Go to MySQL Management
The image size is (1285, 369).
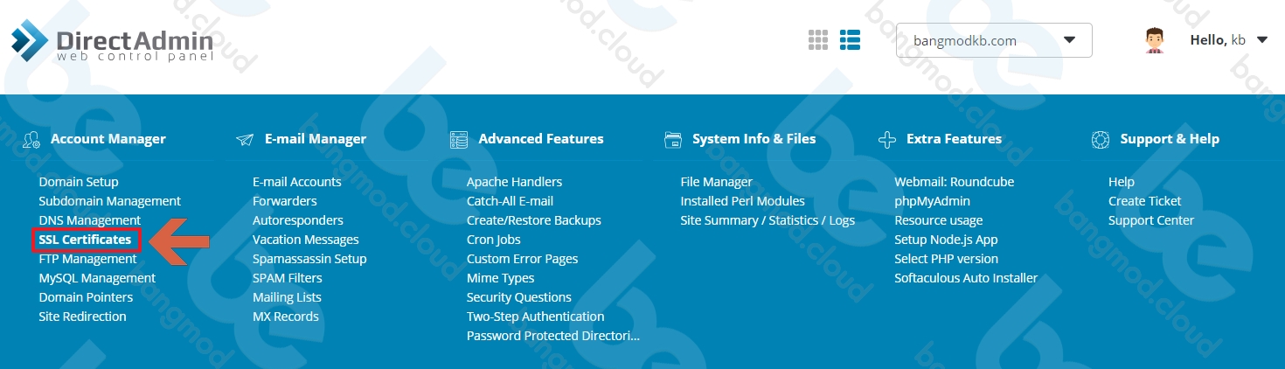click(97, 278)
